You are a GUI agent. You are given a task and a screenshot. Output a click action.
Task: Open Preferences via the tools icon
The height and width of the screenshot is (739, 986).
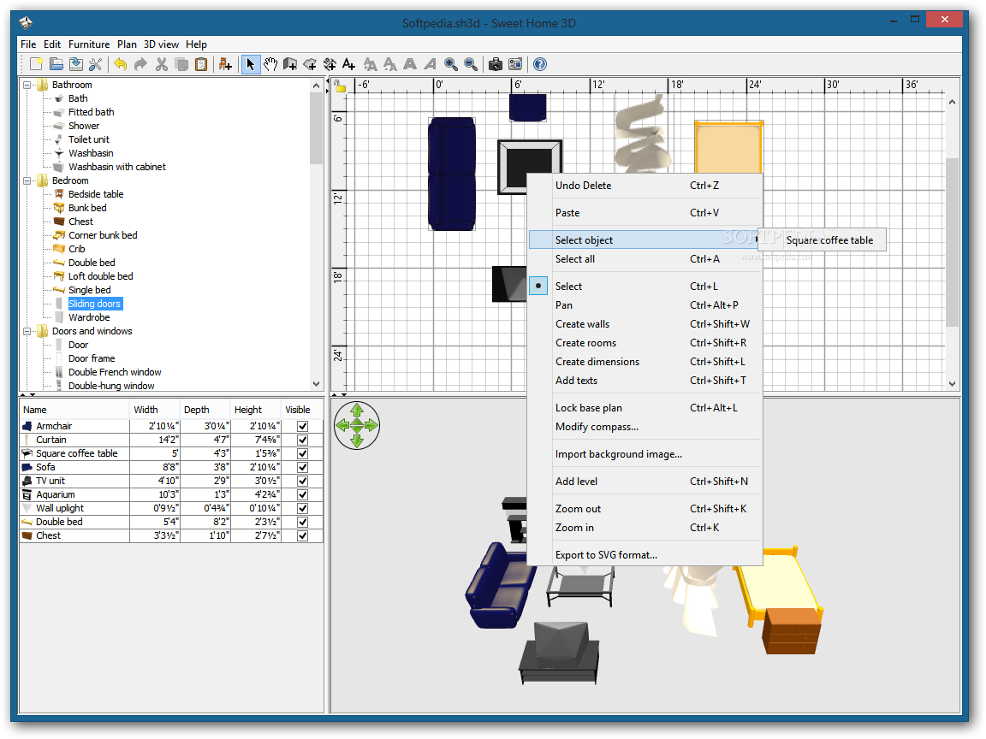click(x=96, y=64)
